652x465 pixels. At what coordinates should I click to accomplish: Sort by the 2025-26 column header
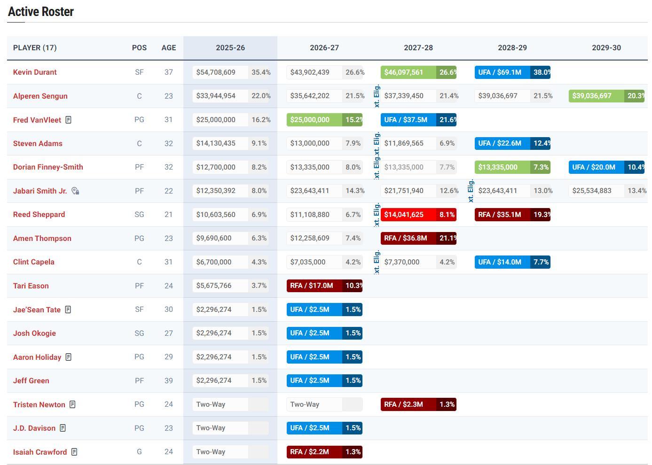click(x=230, y=48)
